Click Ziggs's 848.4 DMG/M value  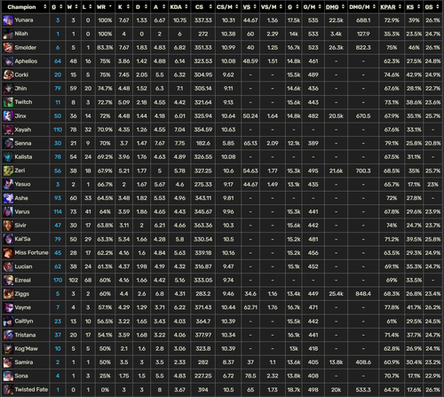pyautogui.click(x=363, y=294)
